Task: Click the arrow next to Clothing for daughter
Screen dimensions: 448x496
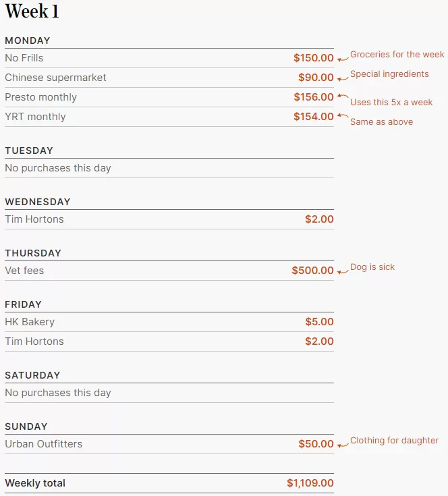Action: (x=343, y=445)
